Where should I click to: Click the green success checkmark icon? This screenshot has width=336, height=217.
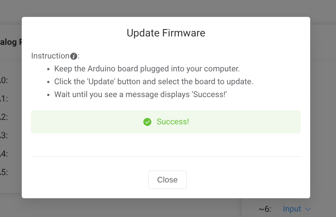point(148,122)
